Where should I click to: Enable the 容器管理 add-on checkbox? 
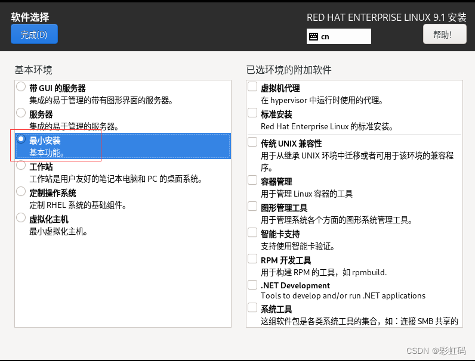pyautogui.click(x=252, y=181)
